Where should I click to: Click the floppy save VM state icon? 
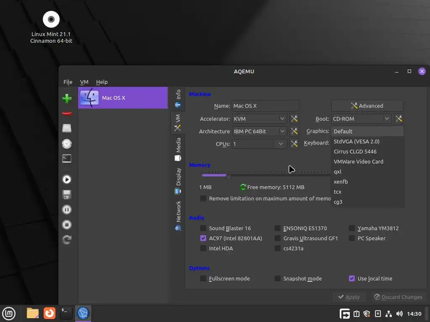click(67, 195)
